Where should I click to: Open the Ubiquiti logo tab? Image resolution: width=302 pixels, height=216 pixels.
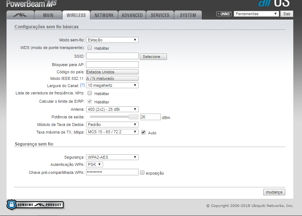(20, 15)
